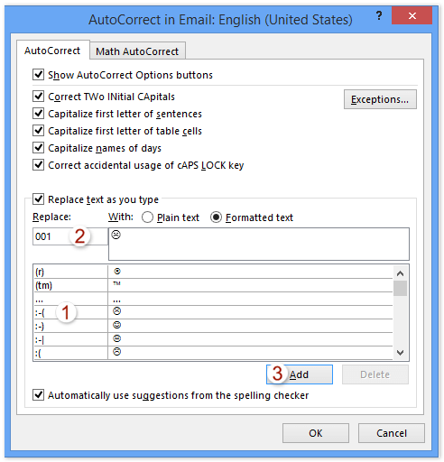Image resolution: width=444 pixels, height=462 pixels.
Task: Click the help question mark icon
Action: click(x=379, y=15)
